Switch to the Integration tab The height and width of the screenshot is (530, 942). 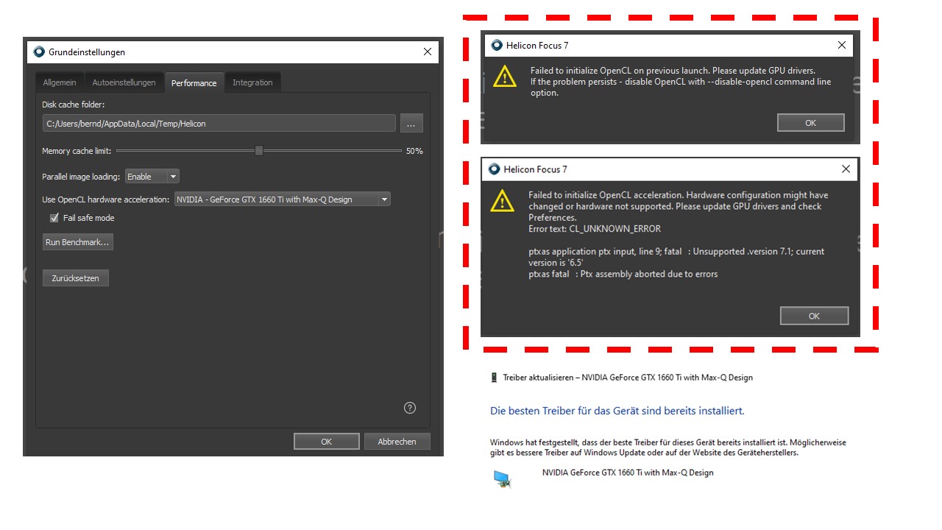click(x=252, y=82)
